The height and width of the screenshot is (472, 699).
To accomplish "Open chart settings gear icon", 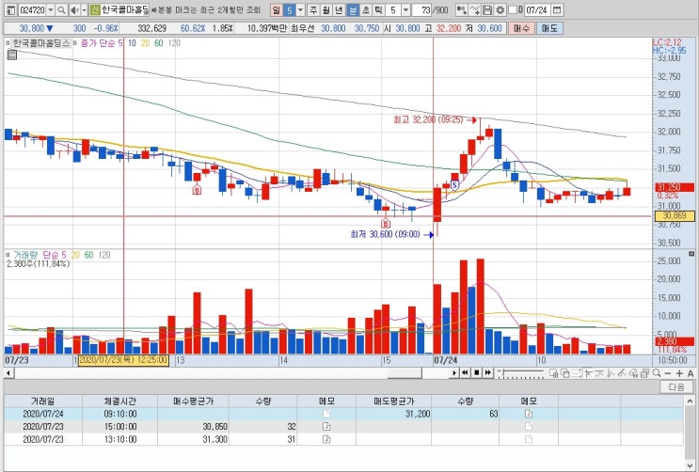I will pyautogui.click(x=500, y=9).
